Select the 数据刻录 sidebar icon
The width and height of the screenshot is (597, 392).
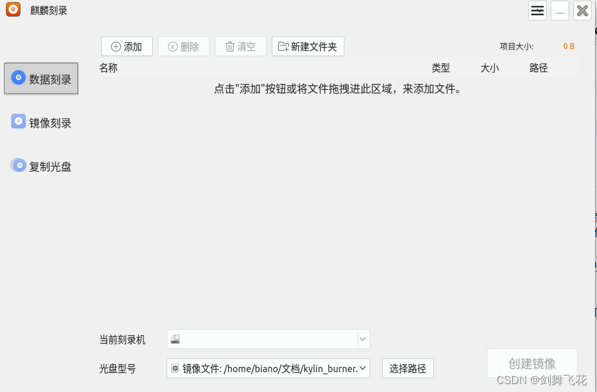tap(18, 78)
